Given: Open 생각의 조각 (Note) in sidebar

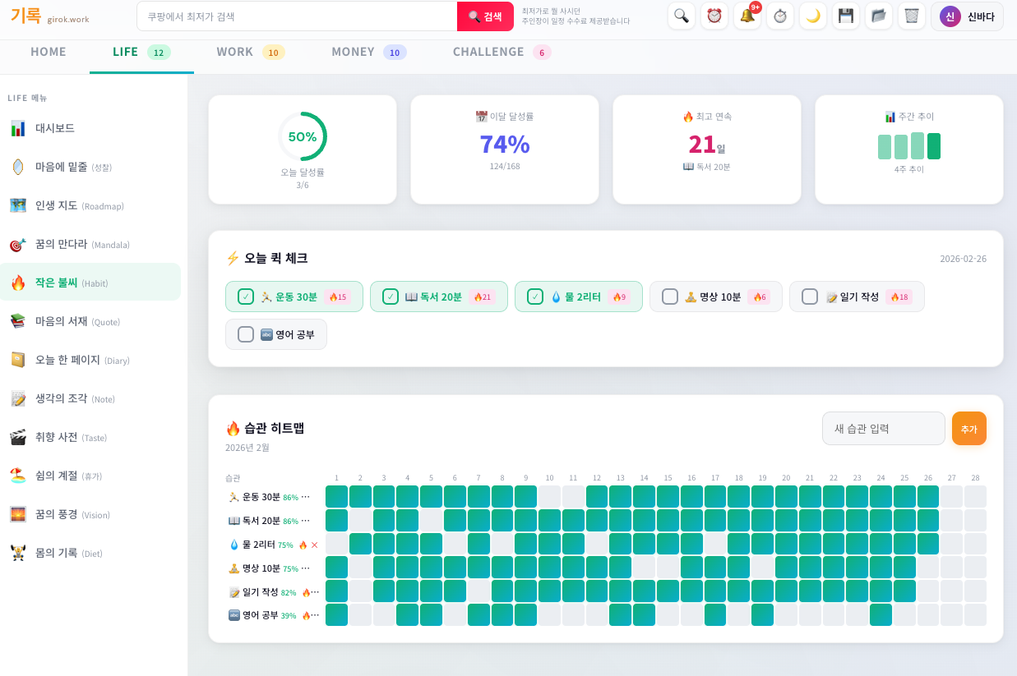Looking at the screenshot, I should (x=90, y=398).
